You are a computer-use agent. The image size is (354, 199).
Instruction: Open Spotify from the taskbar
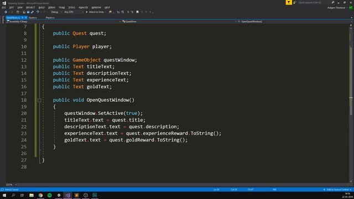[49, 195]
